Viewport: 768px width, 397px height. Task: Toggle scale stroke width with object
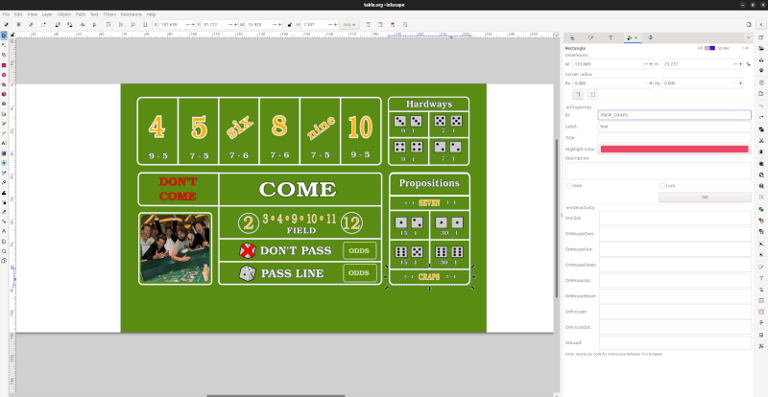pyautogui.click(x=368, y=24)
